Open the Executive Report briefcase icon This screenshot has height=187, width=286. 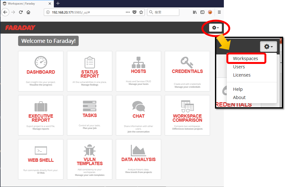[x=41, y=107]
